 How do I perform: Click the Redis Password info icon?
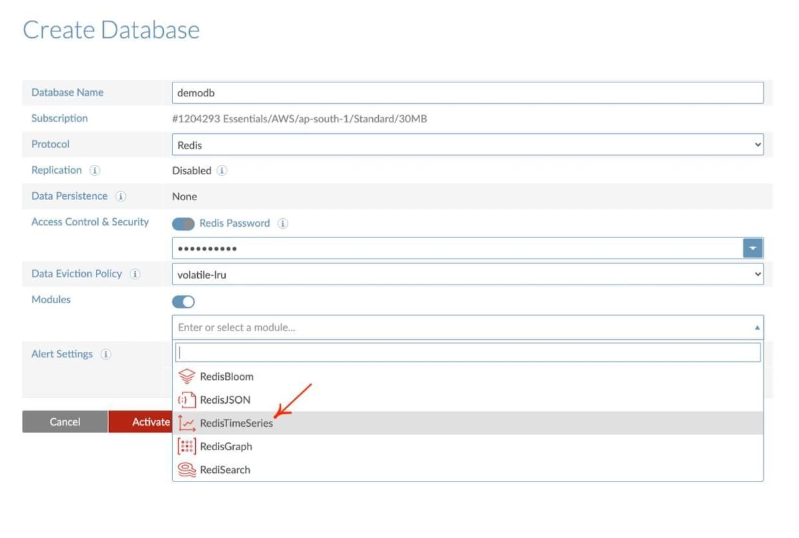pyautogui.click(x=283, y=223)
